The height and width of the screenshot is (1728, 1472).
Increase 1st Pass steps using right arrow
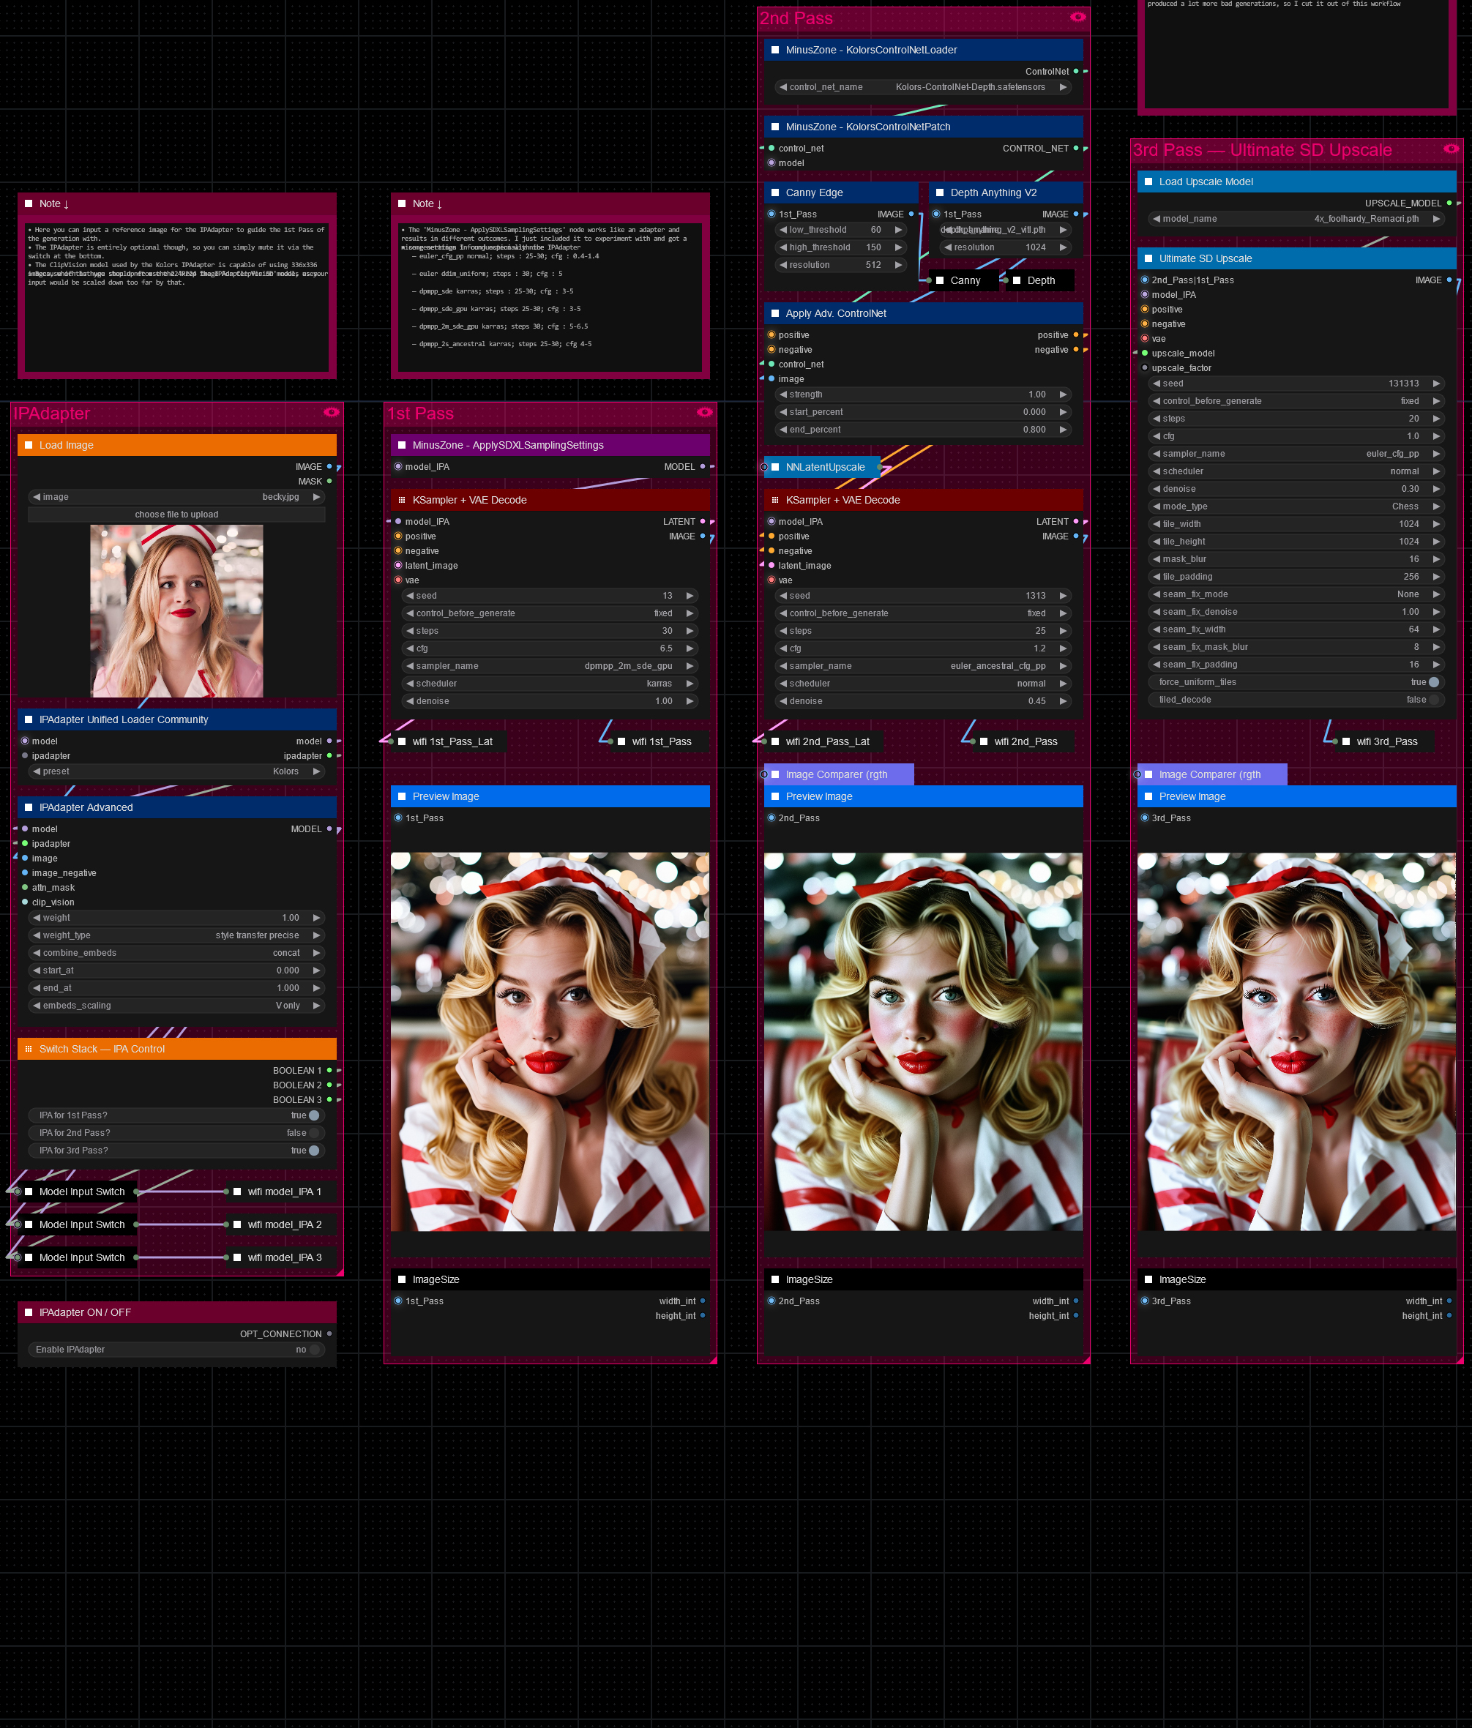(x=690, y=632)
